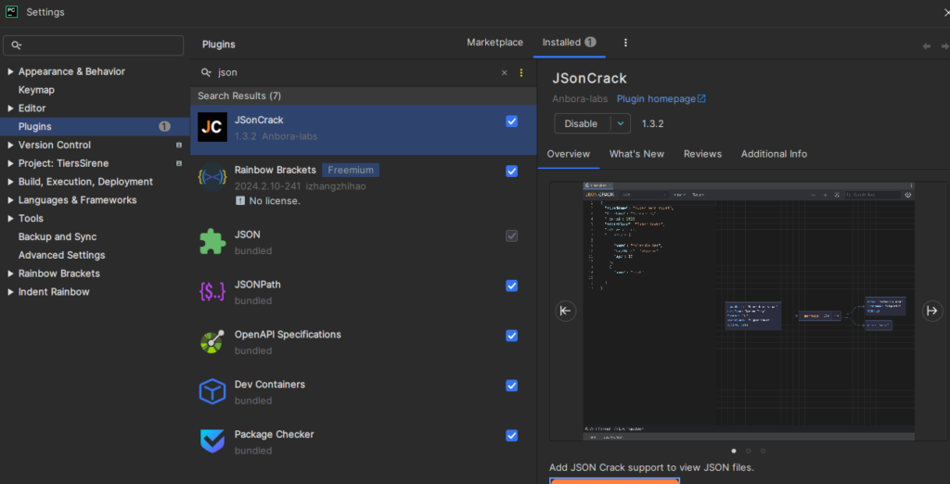Click the Package Checker shield icon
950x484 pixels.
click(212, 441)
